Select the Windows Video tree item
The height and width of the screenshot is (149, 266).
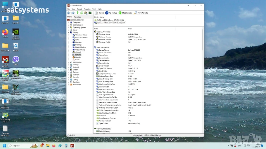pos(81,35)
